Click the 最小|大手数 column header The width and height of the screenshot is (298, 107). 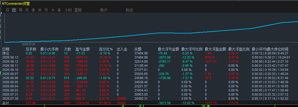pyautogui.click(x=49, y=49)
